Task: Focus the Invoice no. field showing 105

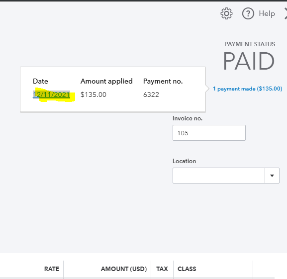Action: (209, 133)
